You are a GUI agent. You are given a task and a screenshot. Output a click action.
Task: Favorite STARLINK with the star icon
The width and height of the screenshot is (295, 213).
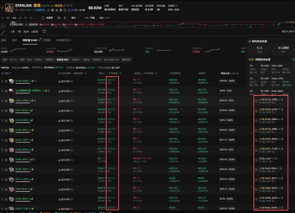click(x=2, y=8)
